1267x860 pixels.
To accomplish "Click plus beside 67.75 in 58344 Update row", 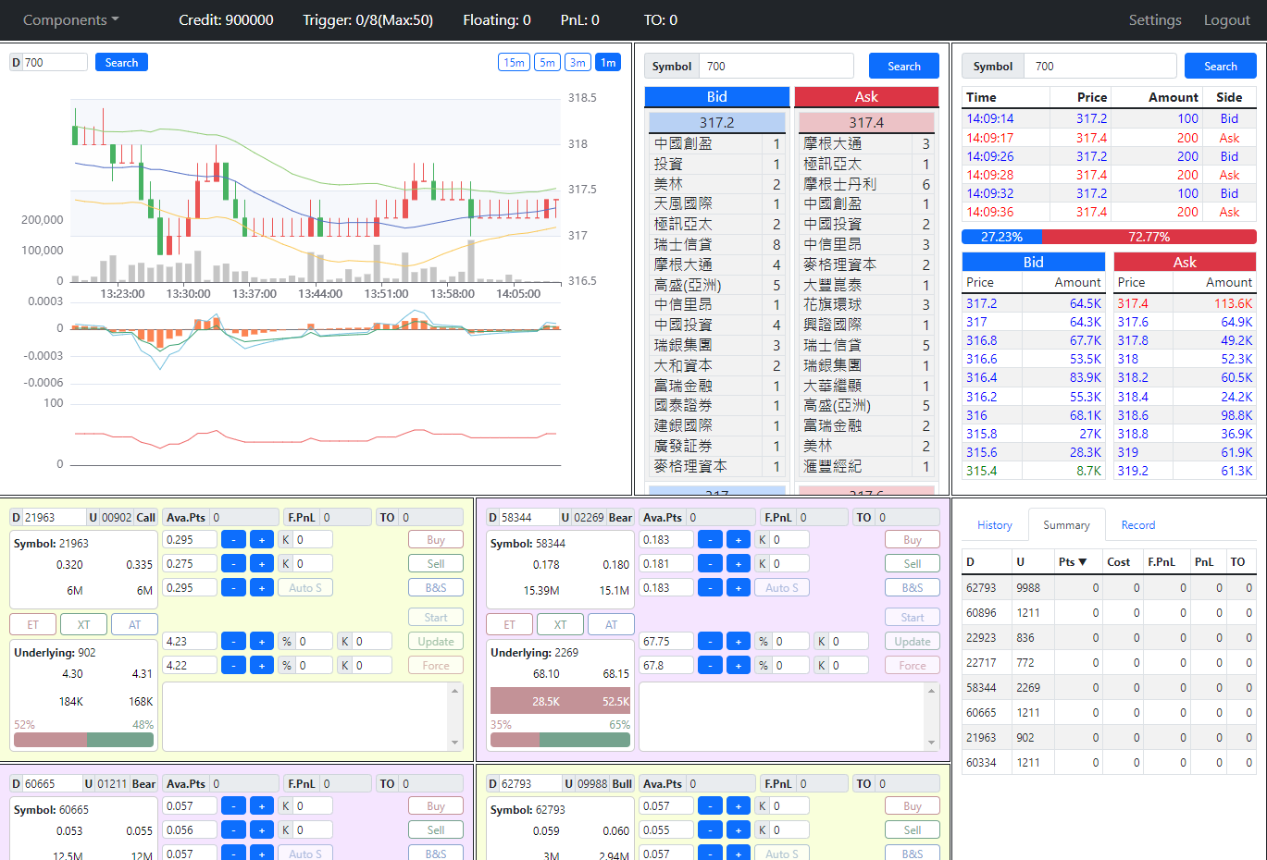I will click(739, 642).
